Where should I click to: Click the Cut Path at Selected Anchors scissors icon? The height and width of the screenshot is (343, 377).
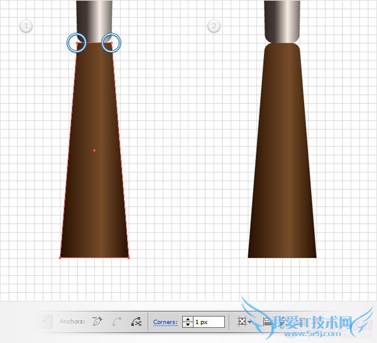[x=136, y=322]
